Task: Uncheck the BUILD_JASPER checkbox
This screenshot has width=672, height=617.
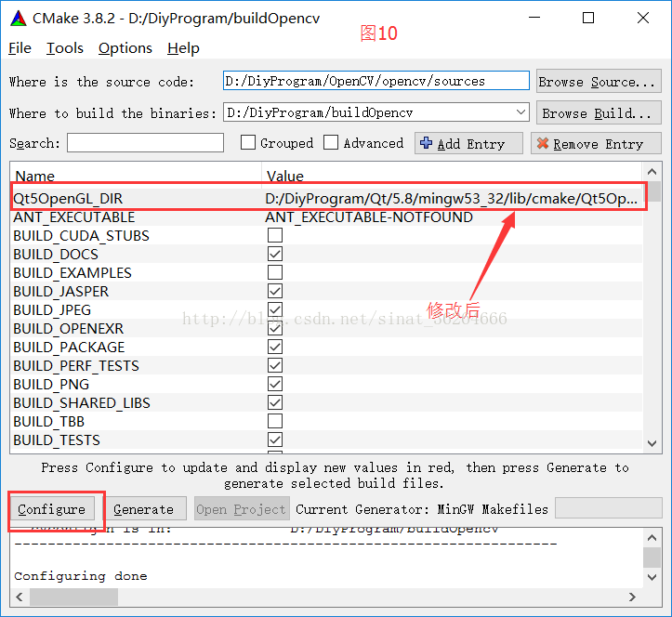Action: [x=275, y=291]
